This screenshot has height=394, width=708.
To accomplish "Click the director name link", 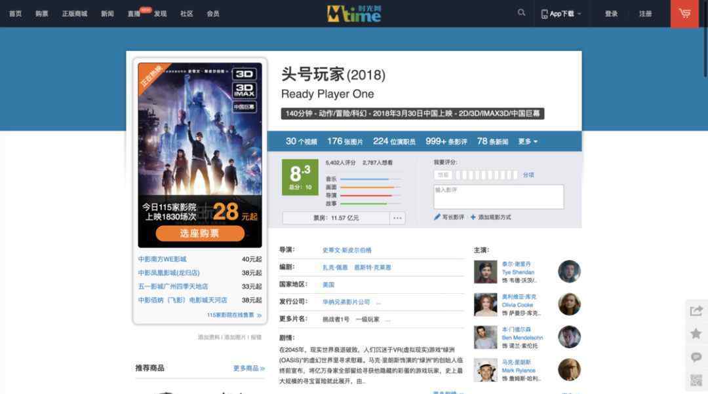I will (x=347, y=250).
